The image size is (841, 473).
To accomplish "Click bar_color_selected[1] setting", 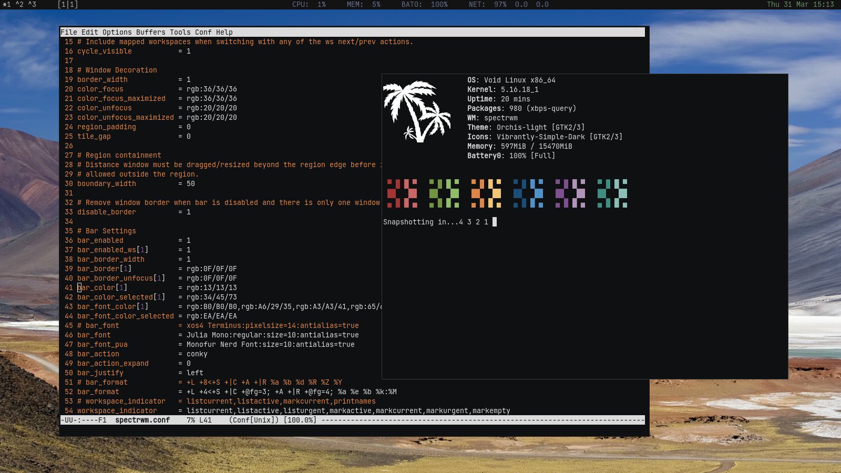I will 121,297.
